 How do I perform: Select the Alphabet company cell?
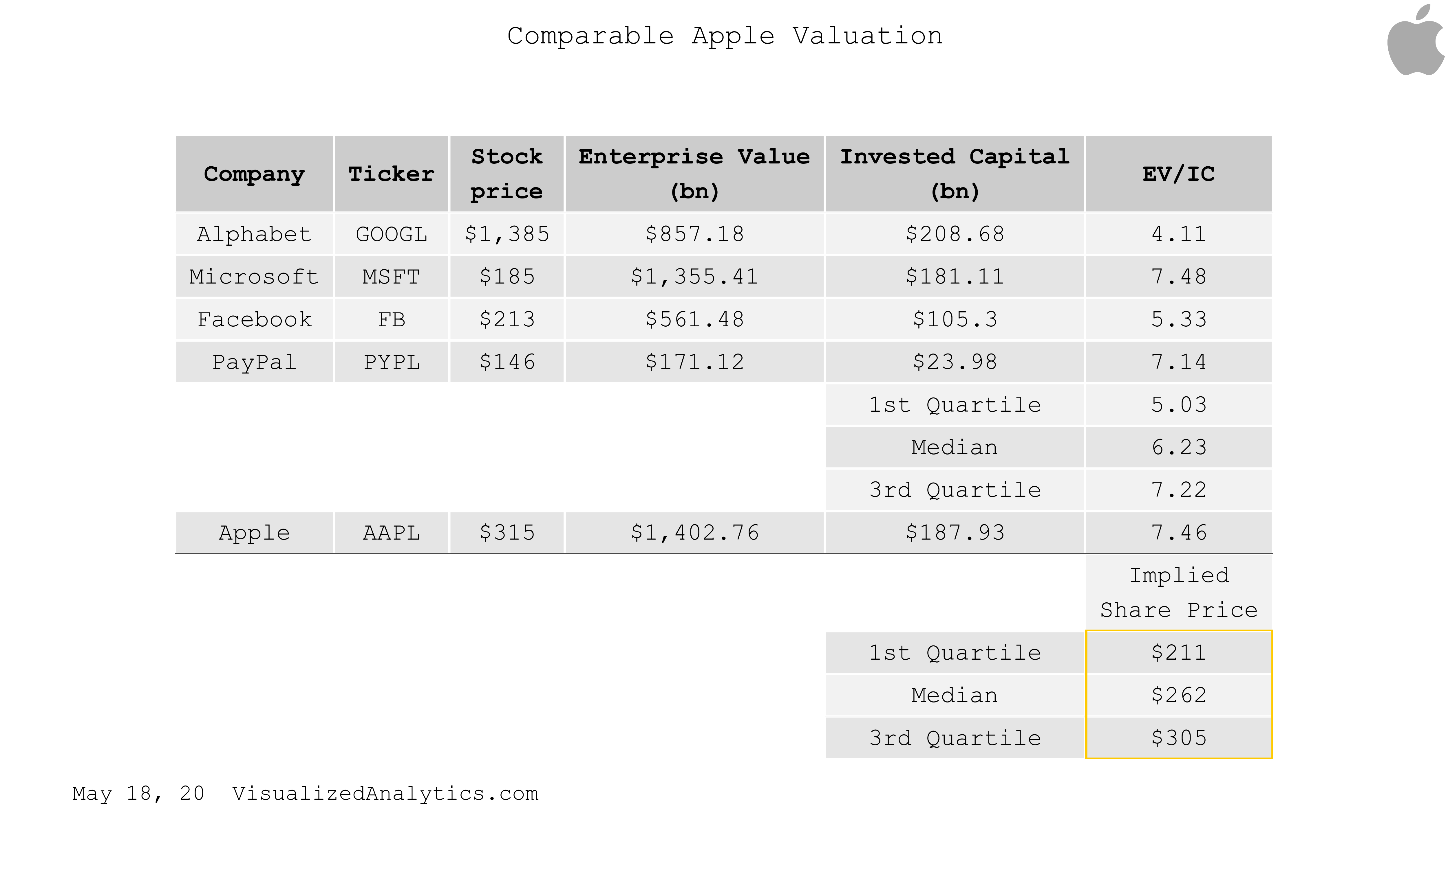pyautogui.click(x=255, y=234)
